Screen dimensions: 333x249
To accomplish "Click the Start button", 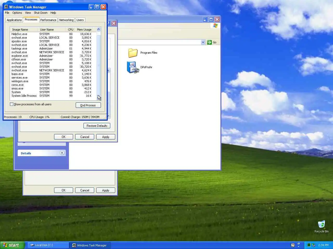I will [12, 245].
